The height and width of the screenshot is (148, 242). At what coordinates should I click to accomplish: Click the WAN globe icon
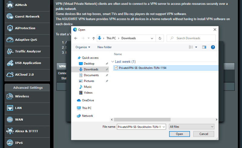[10, 120]
